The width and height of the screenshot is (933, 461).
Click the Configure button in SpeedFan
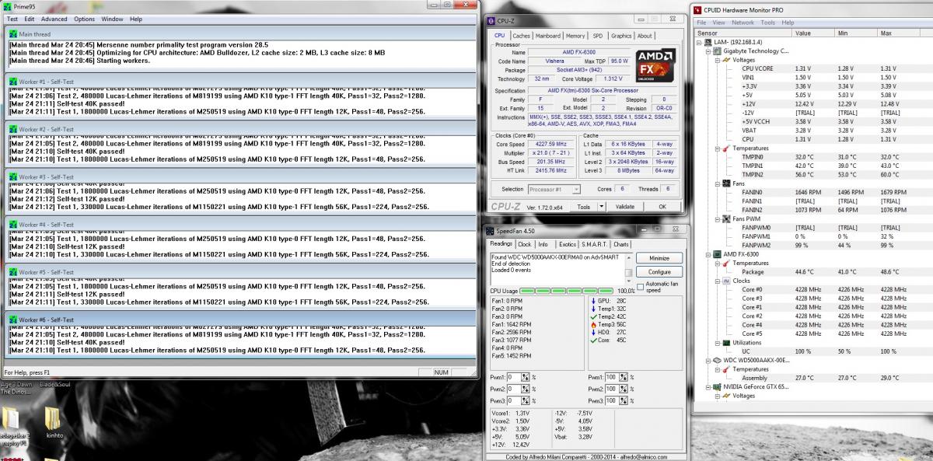659,272
